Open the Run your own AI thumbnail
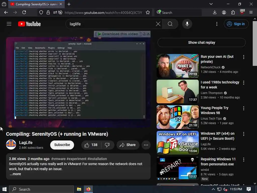Viewport: 257px width, 193px height. (x=177, y=66)
